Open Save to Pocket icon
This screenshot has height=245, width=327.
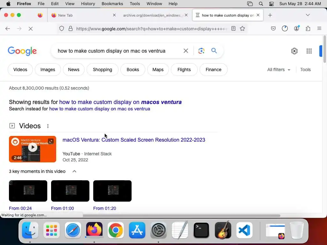pyautogui.click(x=273, y=28)
